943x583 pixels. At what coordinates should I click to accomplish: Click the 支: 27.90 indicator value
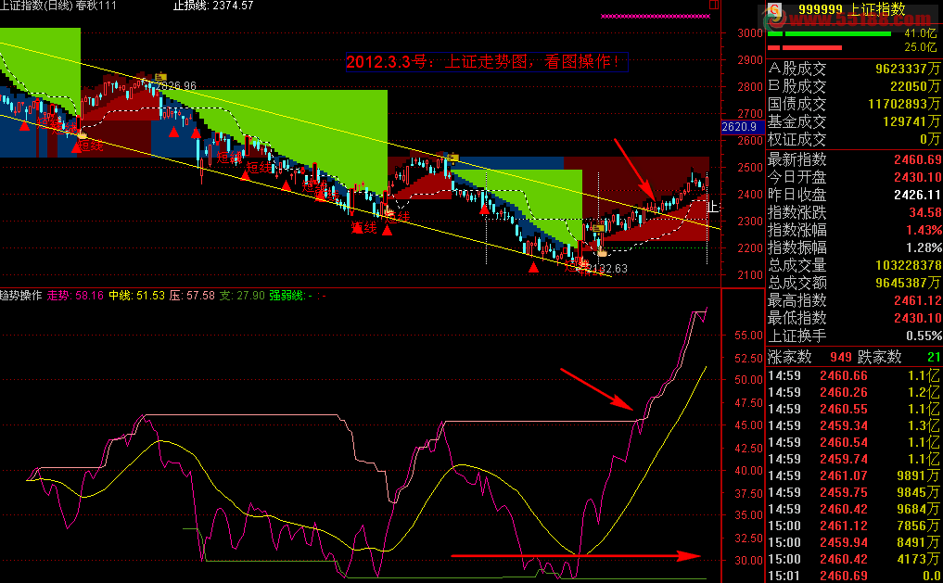[242, 295]
